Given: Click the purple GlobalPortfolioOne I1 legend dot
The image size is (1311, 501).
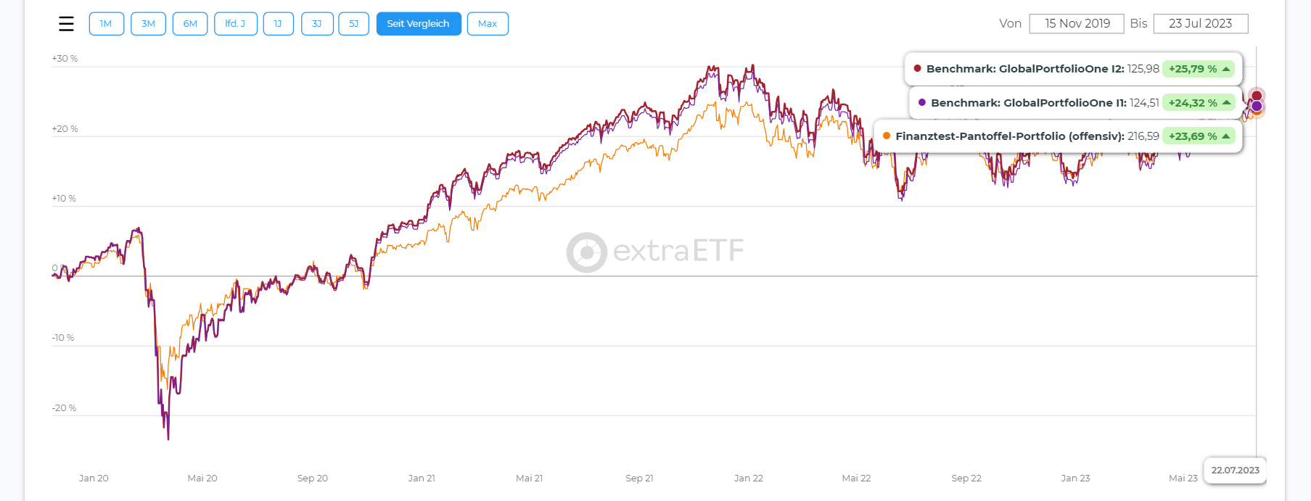Looking at the screenshot, I should [x=922, y=103].
